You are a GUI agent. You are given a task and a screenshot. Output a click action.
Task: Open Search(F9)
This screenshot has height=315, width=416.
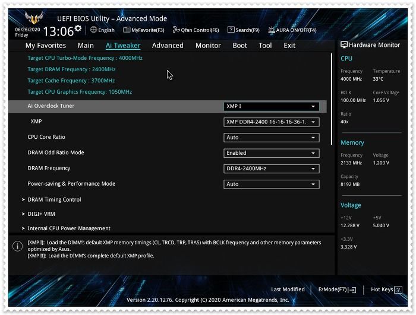click(244, 30)
